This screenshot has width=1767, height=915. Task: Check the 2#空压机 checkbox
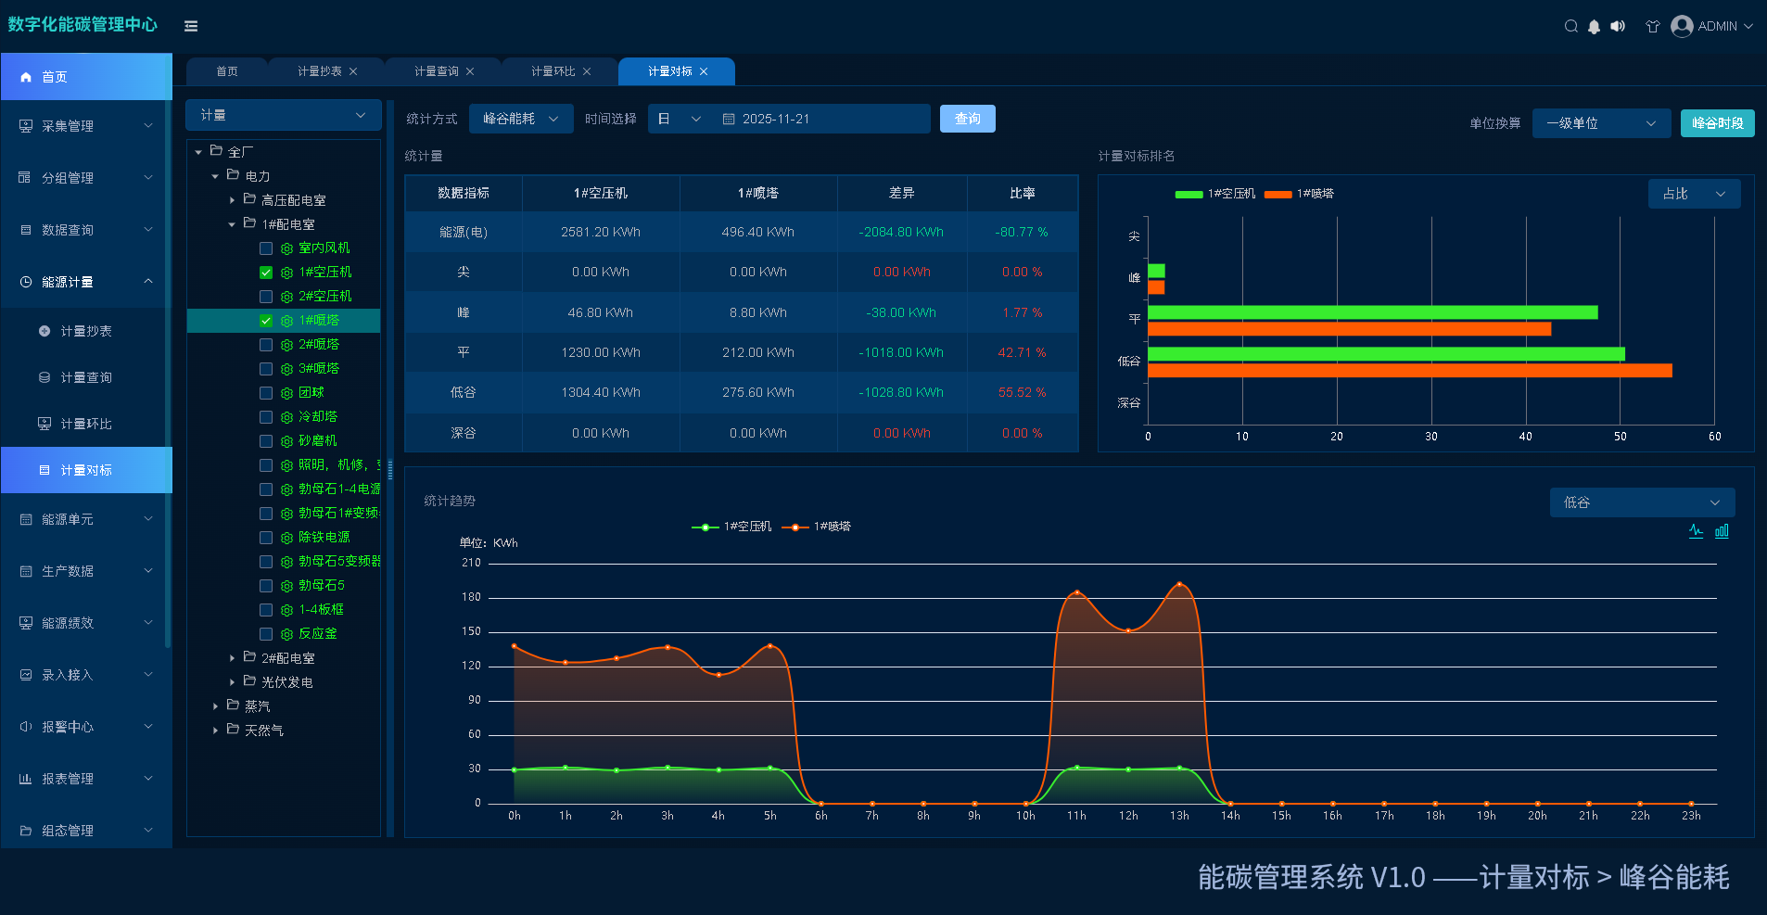coord(266,297)
